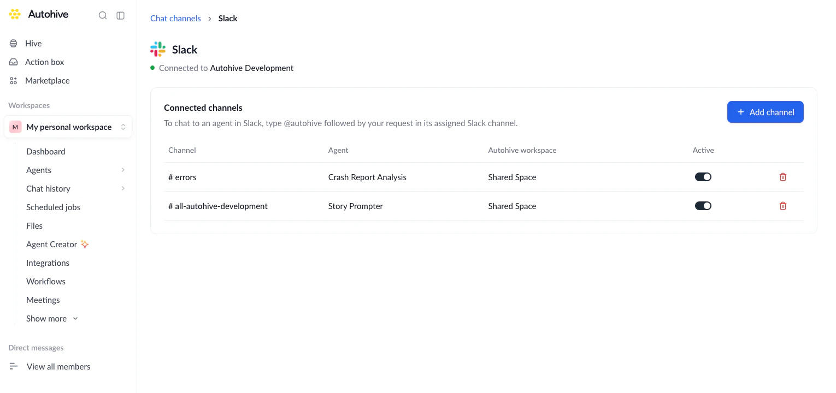Click Shared Space in the errors row
The image size is (836, 393).
[x=512, y=177]
